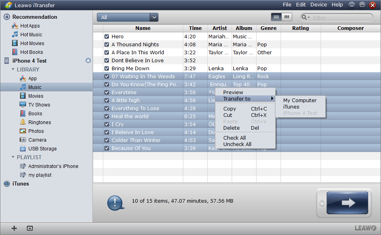Click the Hot Music note icon
Screen dimensions: 381x235
tap(15, 34)
